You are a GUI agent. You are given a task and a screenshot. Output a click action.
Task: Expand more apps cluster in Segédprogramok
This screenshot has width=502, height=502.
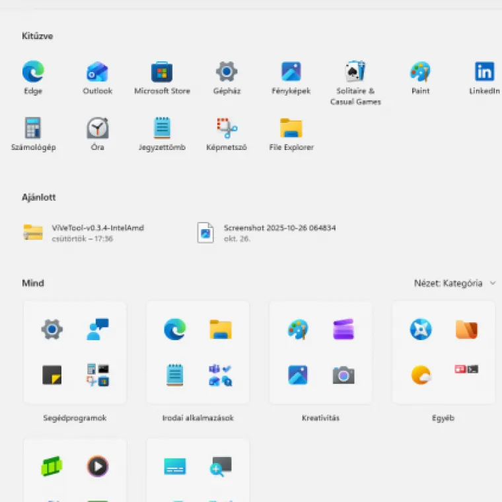98,375
